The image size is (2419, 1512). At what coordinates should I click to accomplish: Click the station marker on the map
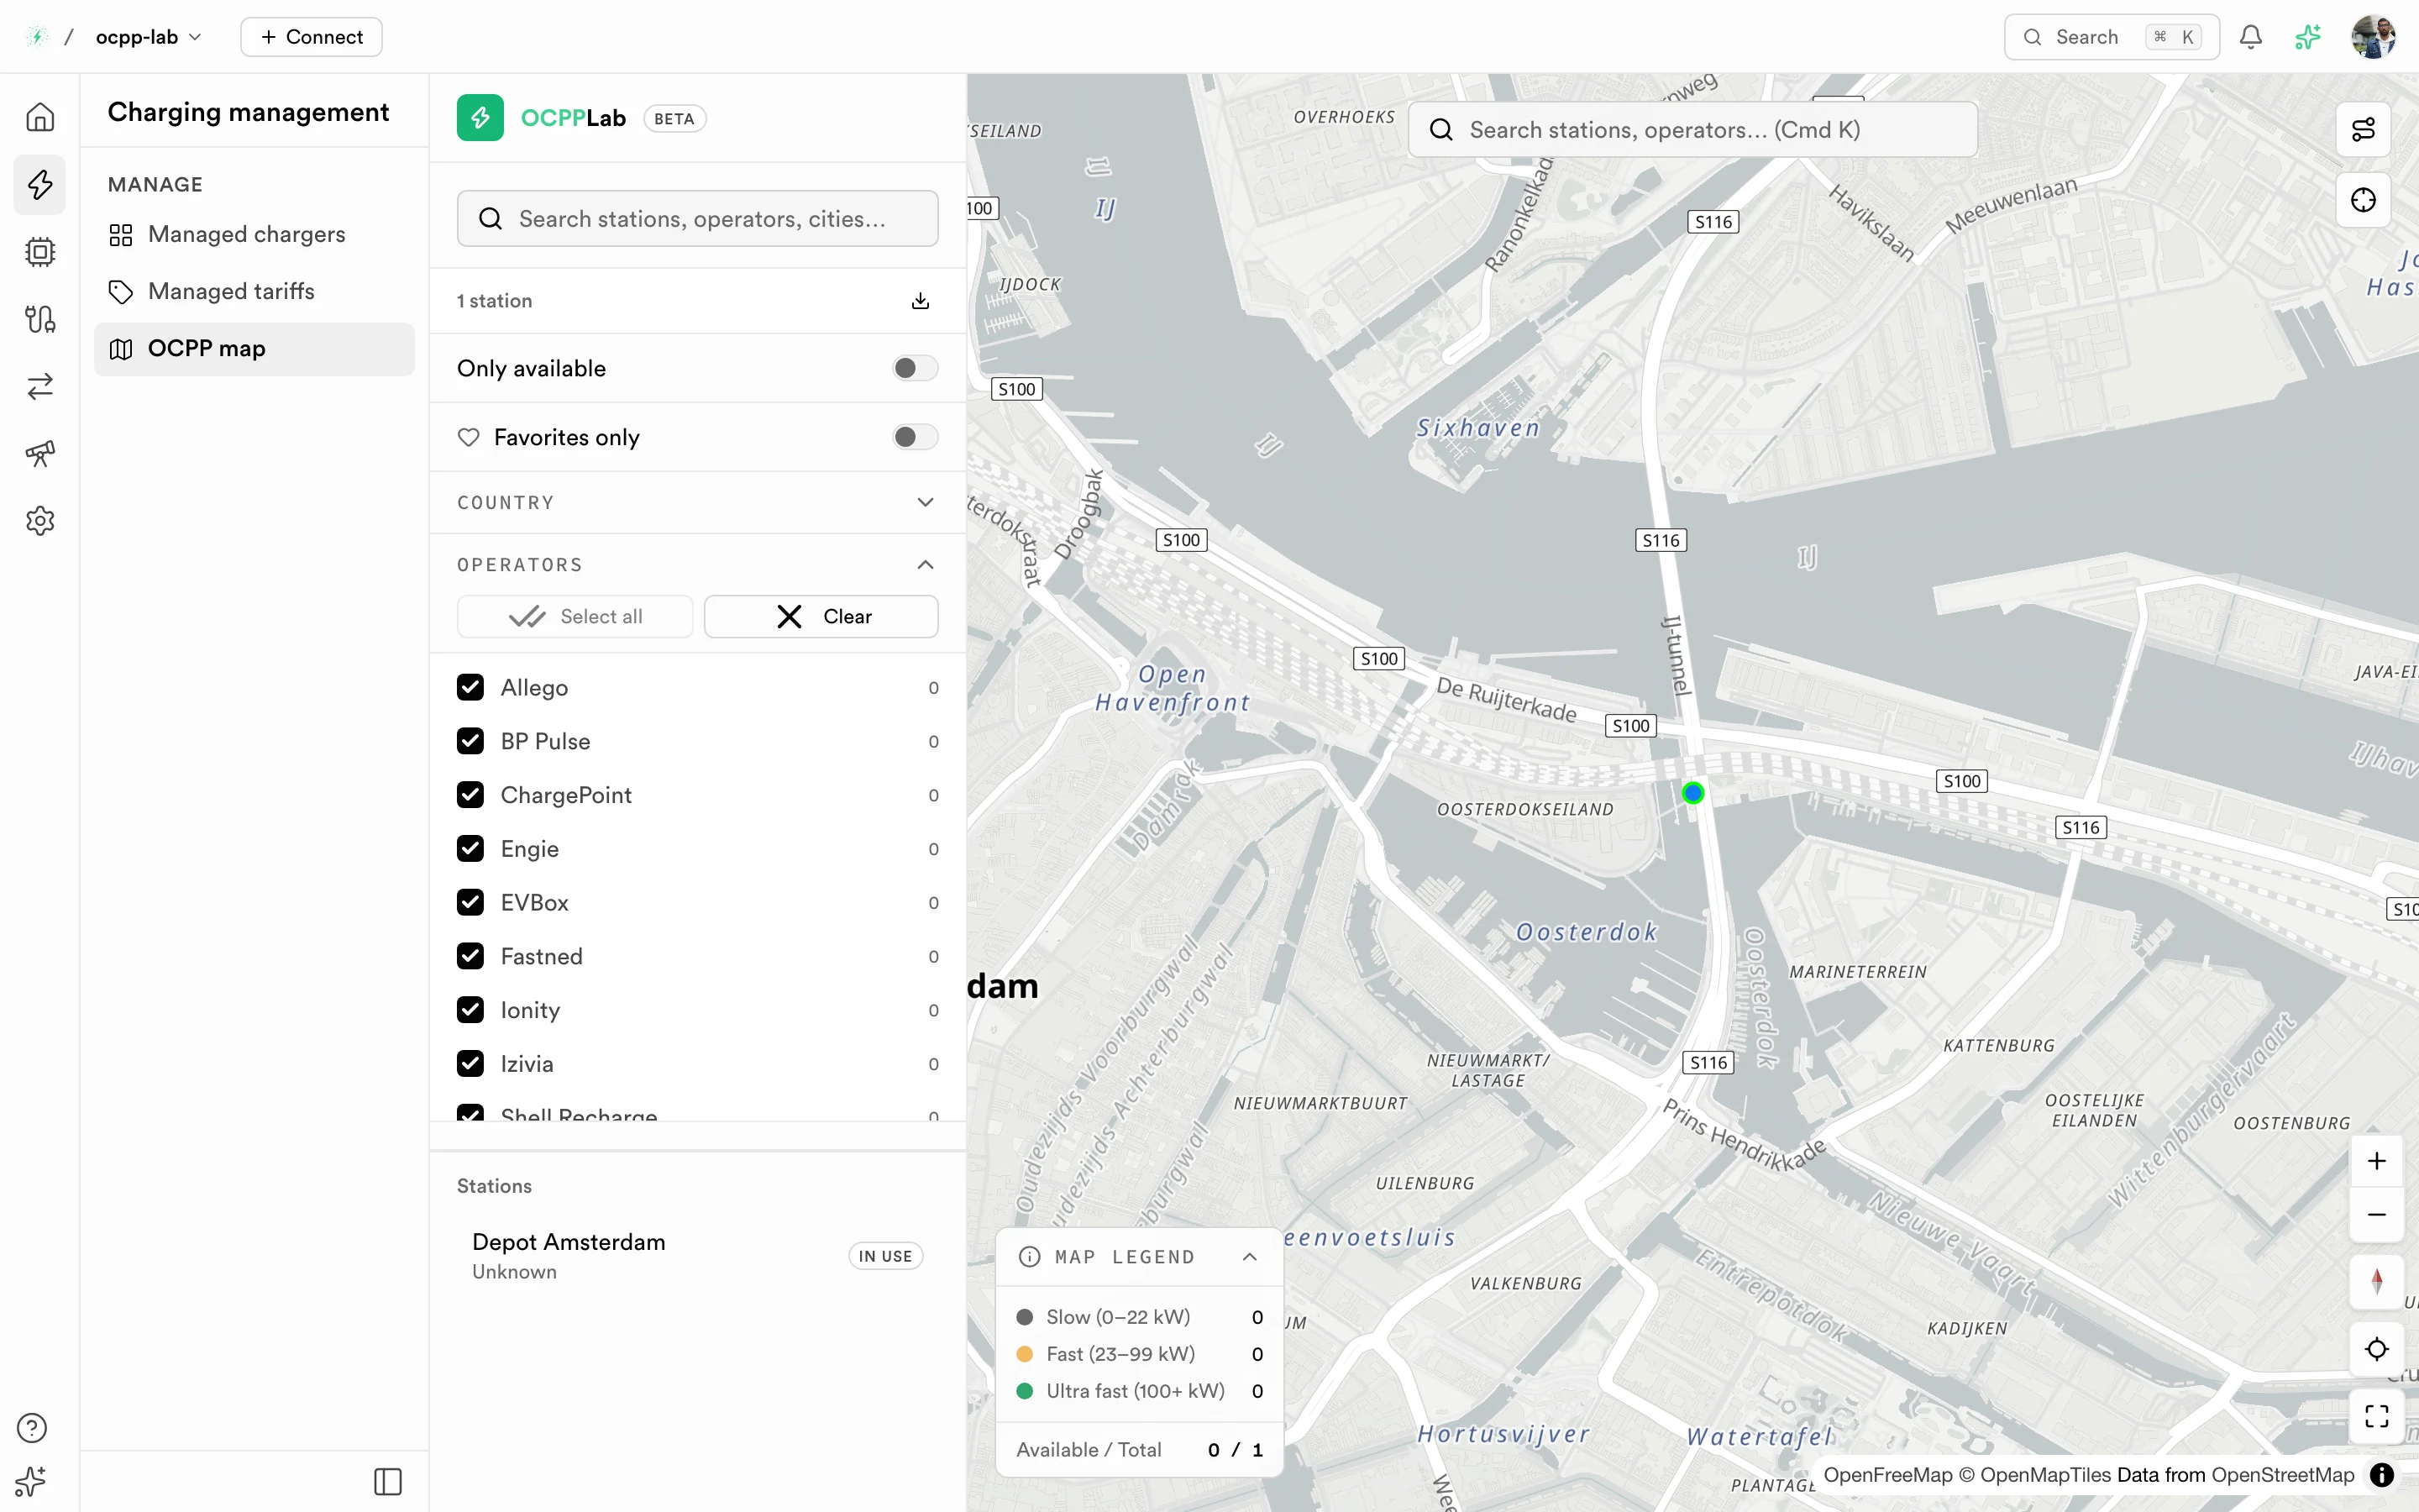[x=1692, y=793]
